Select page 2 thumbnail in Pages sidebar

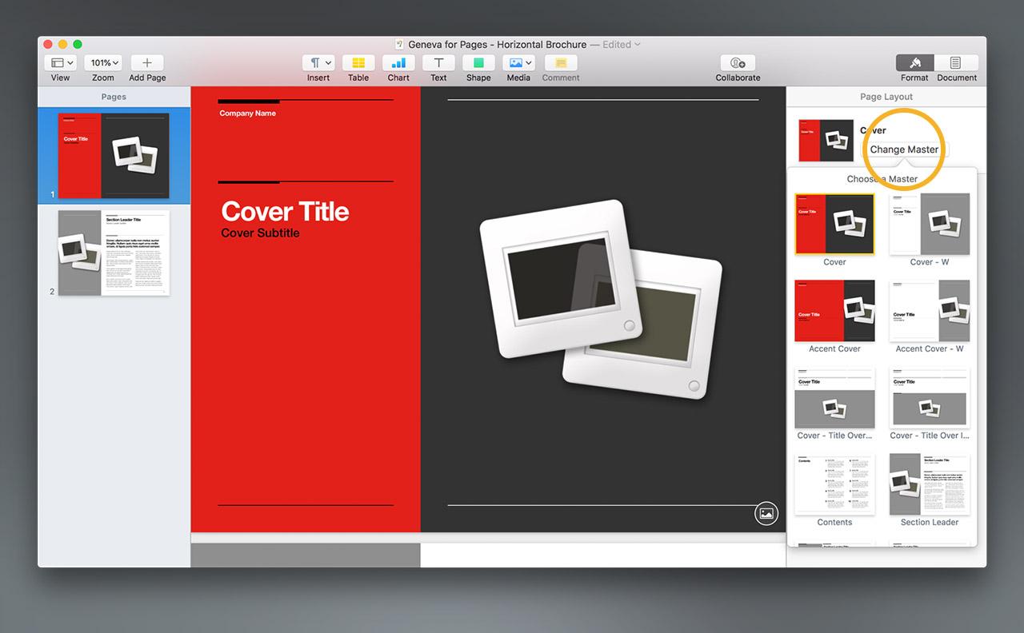pos(114,253)
